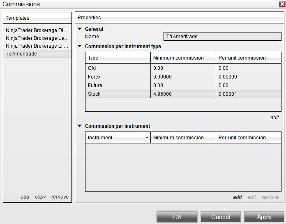The height and width of the screenshot is (224, 286).
Task: Copy the selected template
Action: [x=40, y=197]
